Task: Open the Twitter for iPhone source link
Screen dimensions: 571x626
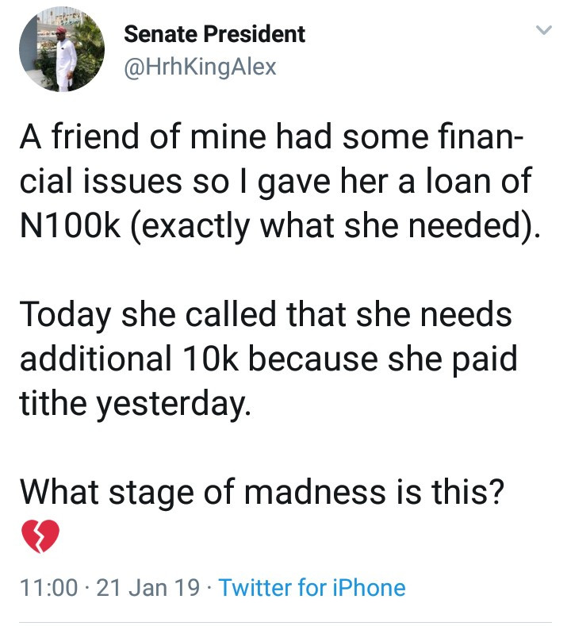Action: click(x=312, y=588)
